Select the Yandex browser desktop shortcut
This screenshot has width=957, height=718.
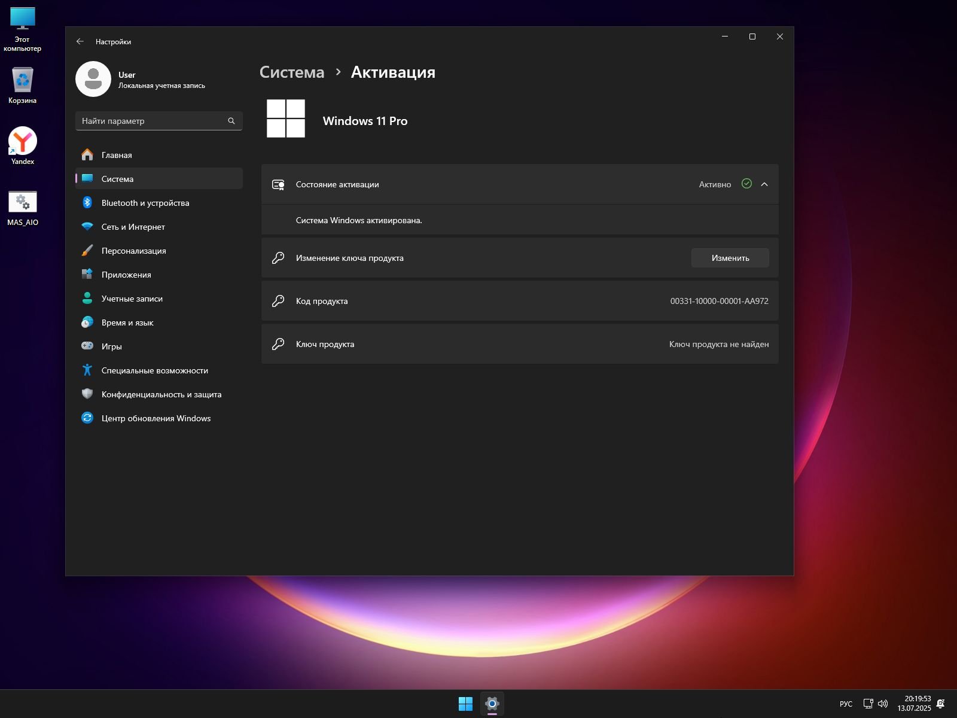23,145
